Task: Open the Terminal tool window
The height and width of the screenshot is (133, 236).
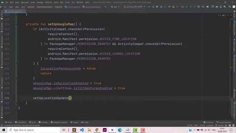Action: [x=43, y=122]
